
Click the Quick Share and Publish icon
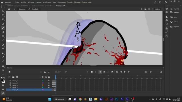(155, 2)
